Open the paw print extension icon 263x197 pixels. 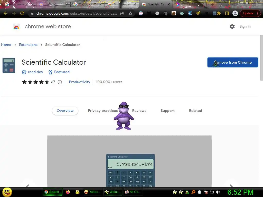(174, 13)
